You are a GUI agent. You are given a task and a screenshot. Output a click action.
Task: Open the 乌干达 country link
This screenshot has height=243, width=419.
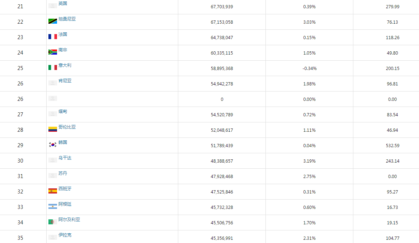pos(65,158)
